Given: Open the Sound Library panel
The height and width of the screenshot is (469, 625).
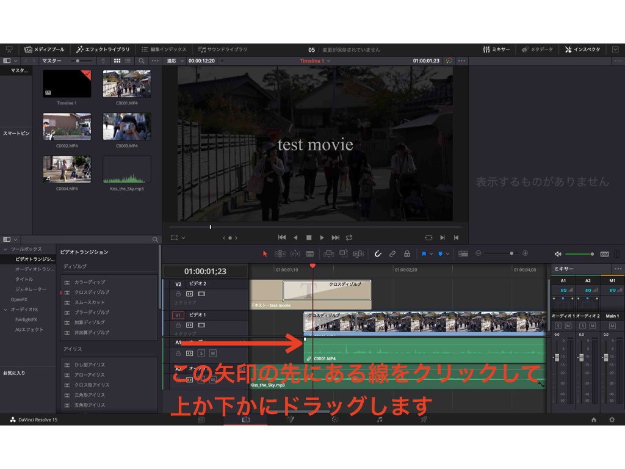Looking at the screenshot, I should pos(222,49).
